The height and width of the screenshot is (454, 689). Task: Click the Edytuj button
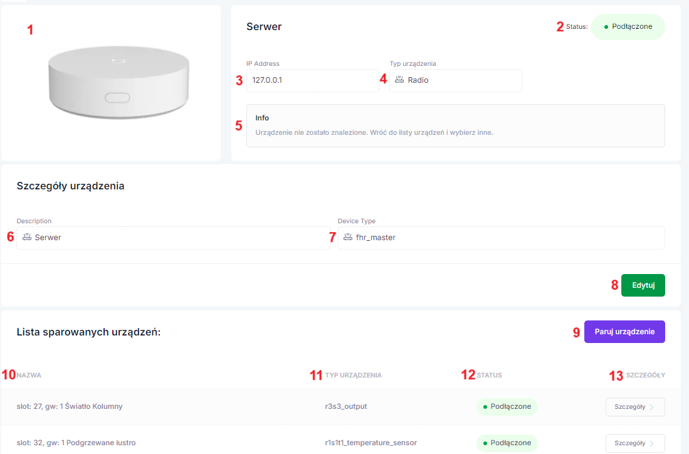643,285
